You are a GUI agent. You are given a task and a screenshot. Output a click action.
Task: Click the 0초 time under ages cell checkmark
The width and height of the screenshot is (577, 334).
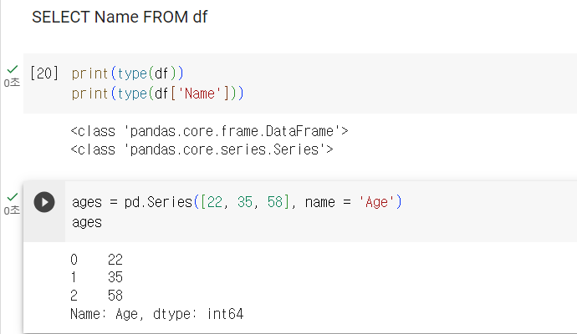pos(12,210)
